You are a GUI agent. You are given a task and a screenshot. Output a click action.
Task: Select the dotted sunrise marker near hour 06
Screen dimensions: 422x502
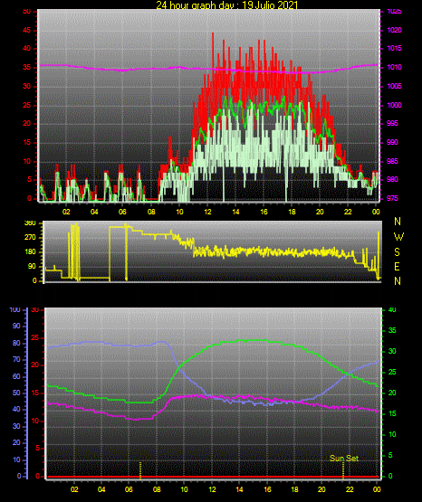[140, 470]
